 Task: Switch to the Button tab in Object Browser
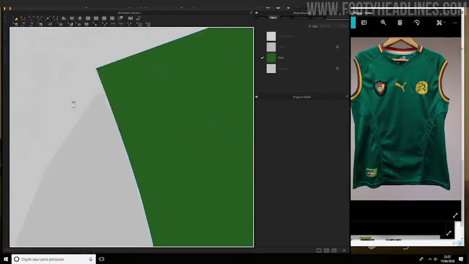[x=285, y=18]
